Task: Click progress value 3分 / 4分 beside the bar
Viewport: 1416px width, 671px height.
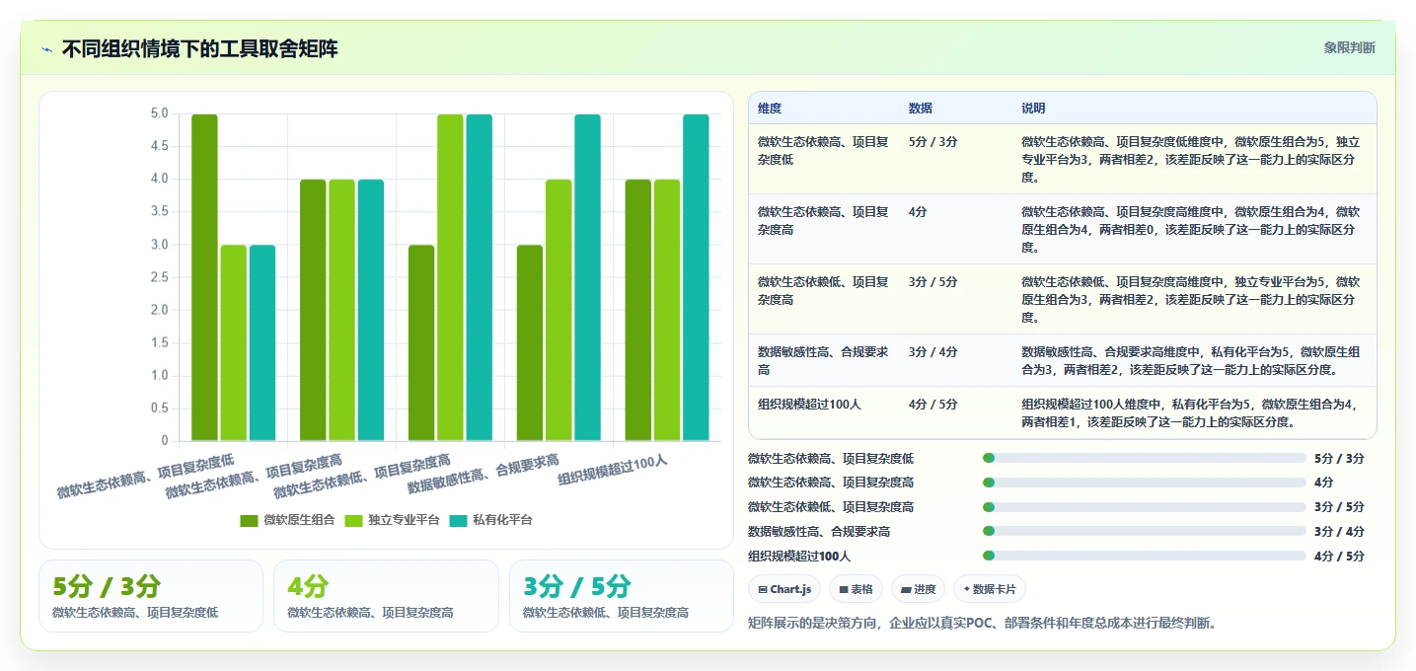Action: coord(1339,532)
